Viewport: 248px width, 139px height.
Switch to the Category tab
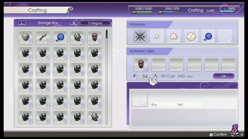coord(95,23)
